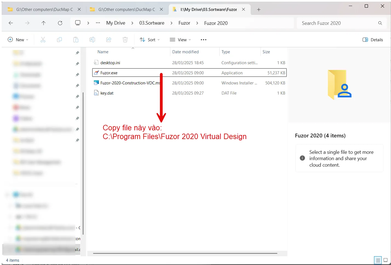Expand chevron after 03.Sortware in path
The height and width of the screenshot is (265, 391).
[x=171, y=23]
